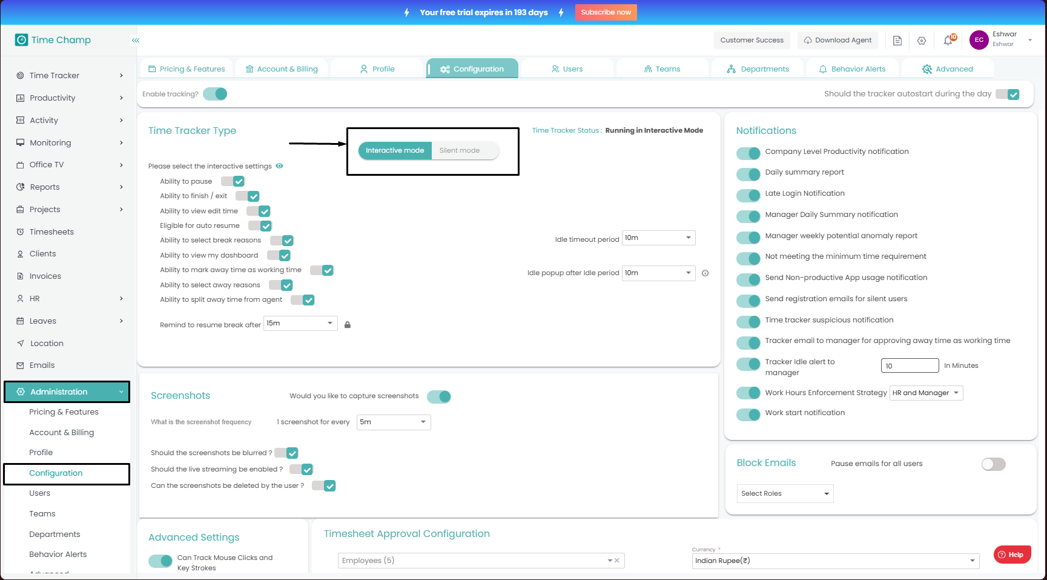The width and height of the screenshot is (1047, 580).
Task: Toggle the Enable tracking switch
Action: pyautogui.click(x=215, y=94)
